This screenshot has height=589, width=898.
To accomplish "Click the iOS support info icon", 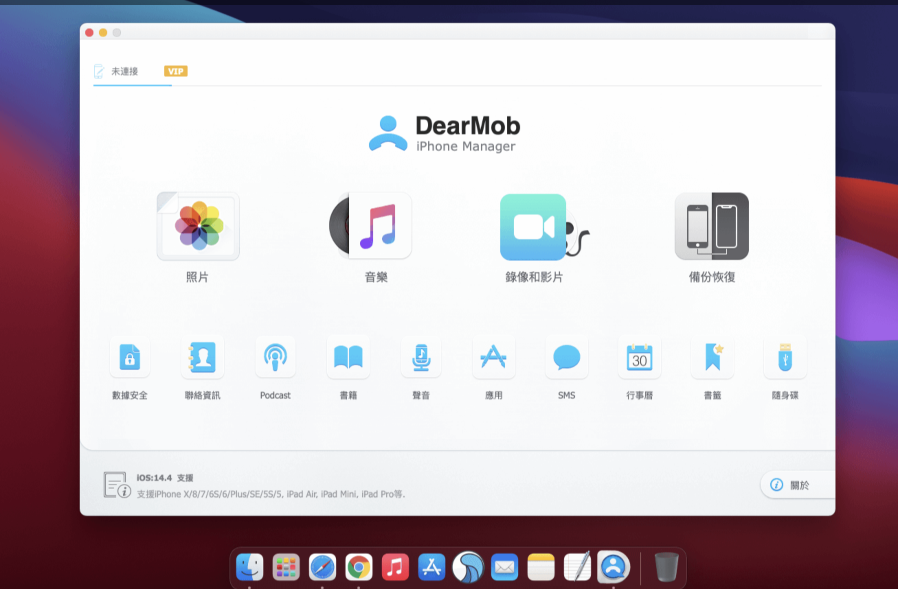I will (x=117, y=485).
